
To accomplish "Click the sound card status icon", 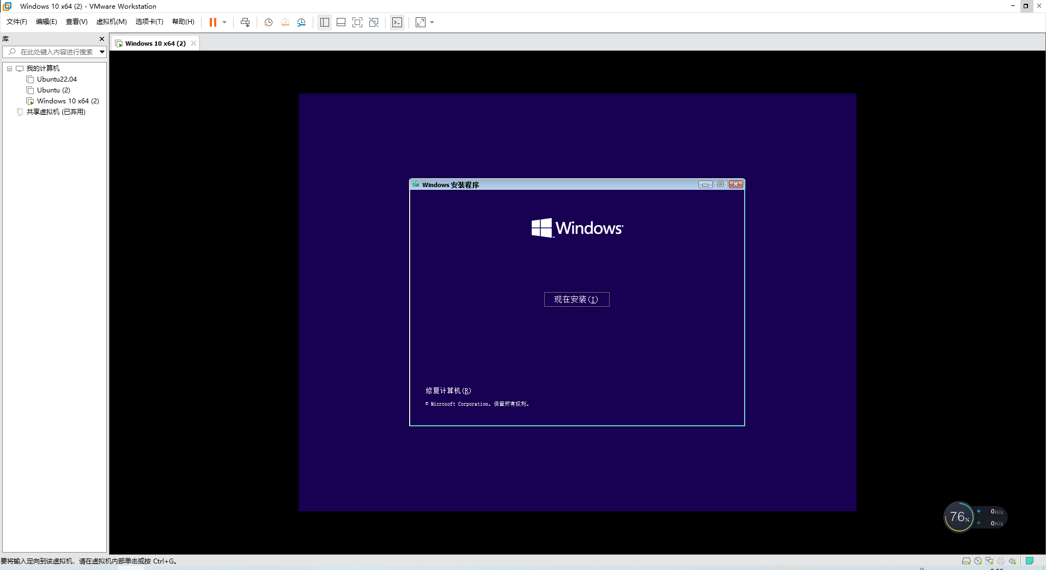I will pyautogui.click(x=1012, y=561).
